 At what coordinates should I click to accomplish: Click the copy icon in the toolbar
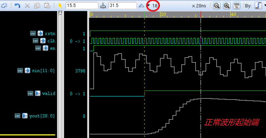tap(37, 5)
